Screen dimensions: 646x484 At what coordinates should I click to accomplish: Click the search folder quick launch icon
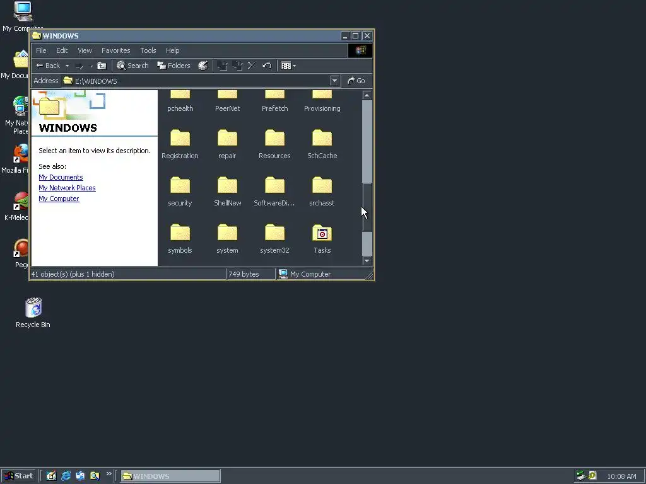[95, 476]
